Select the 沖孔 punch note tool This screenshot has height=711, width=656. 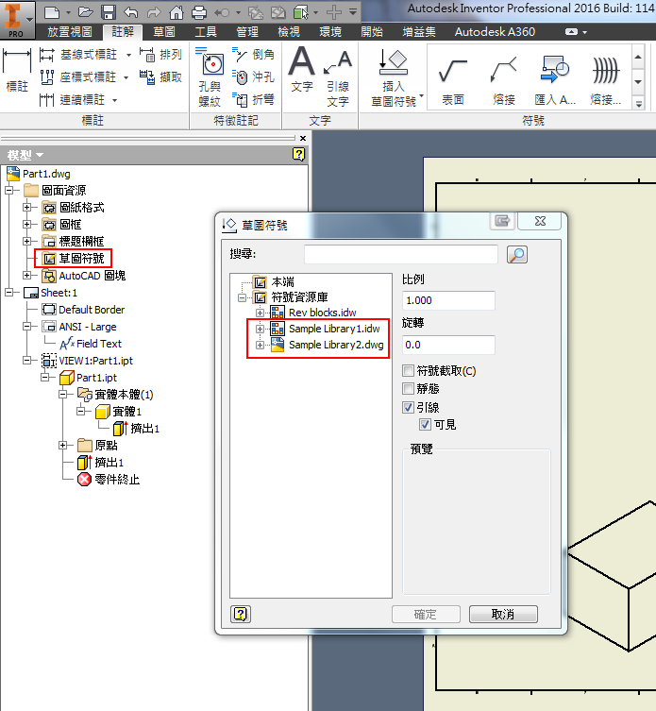pos(253,77)
